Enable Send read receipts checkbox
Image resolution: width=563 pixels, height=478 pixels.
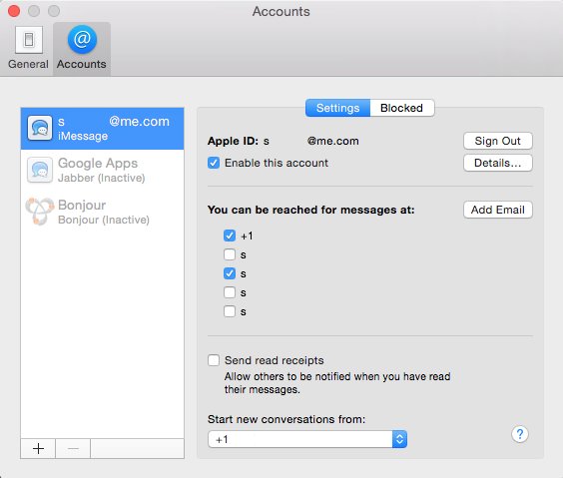pos(214,360)
